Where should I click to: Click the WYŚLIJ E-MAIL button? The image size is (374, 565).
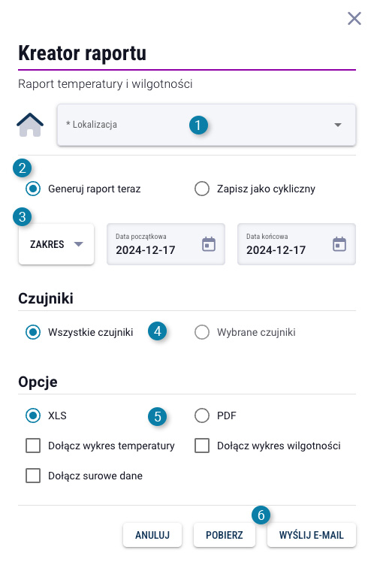[x=312, y=535]
